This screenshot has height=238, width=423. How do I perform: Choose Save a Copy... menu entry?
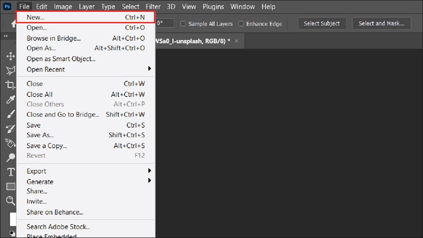pyautogui.click(x=86, y=146)
